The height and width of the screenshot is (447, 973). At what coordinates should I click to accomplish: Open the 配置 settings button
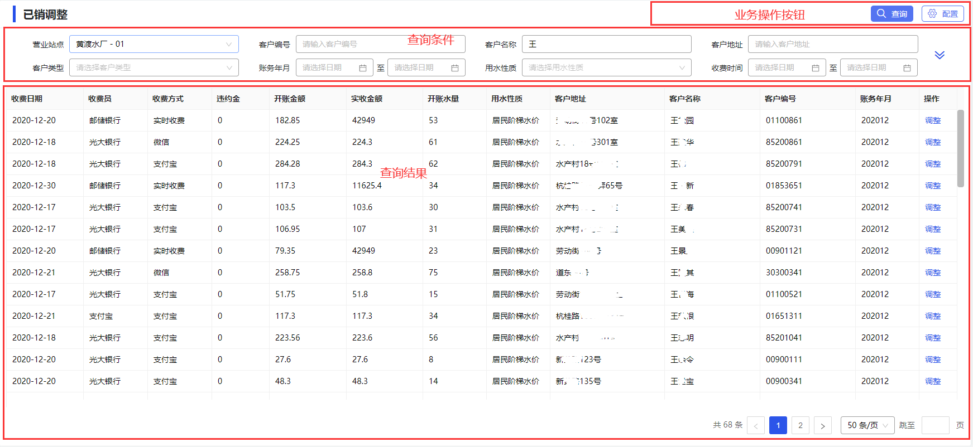(x=942, y=14)
